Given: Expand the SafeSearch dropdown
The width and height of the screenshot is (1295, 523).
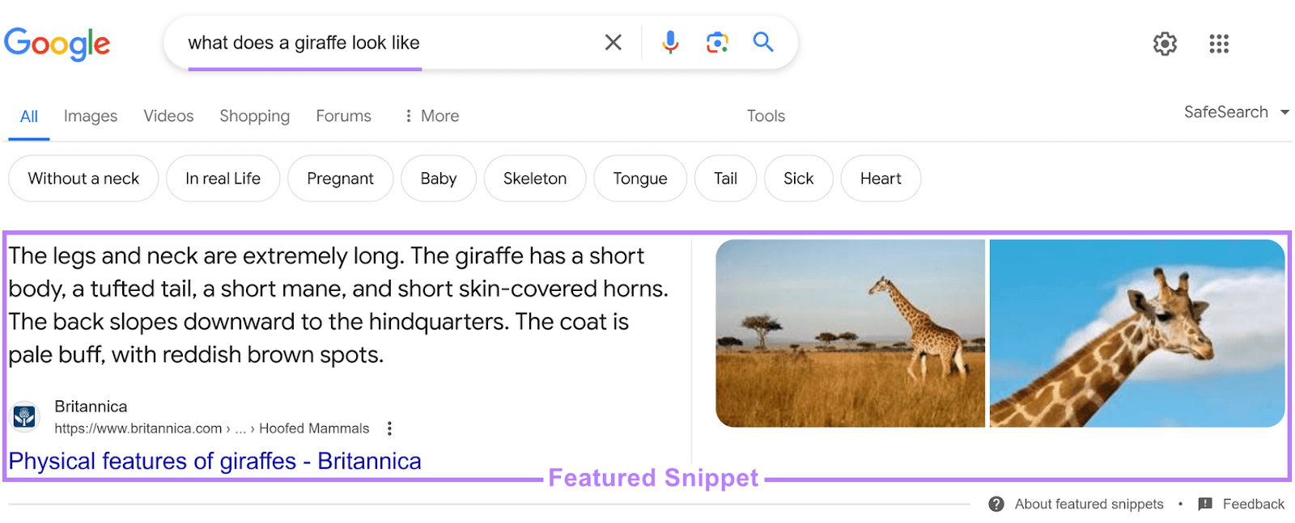Looking at the screenshot, I should (1236, 112).
